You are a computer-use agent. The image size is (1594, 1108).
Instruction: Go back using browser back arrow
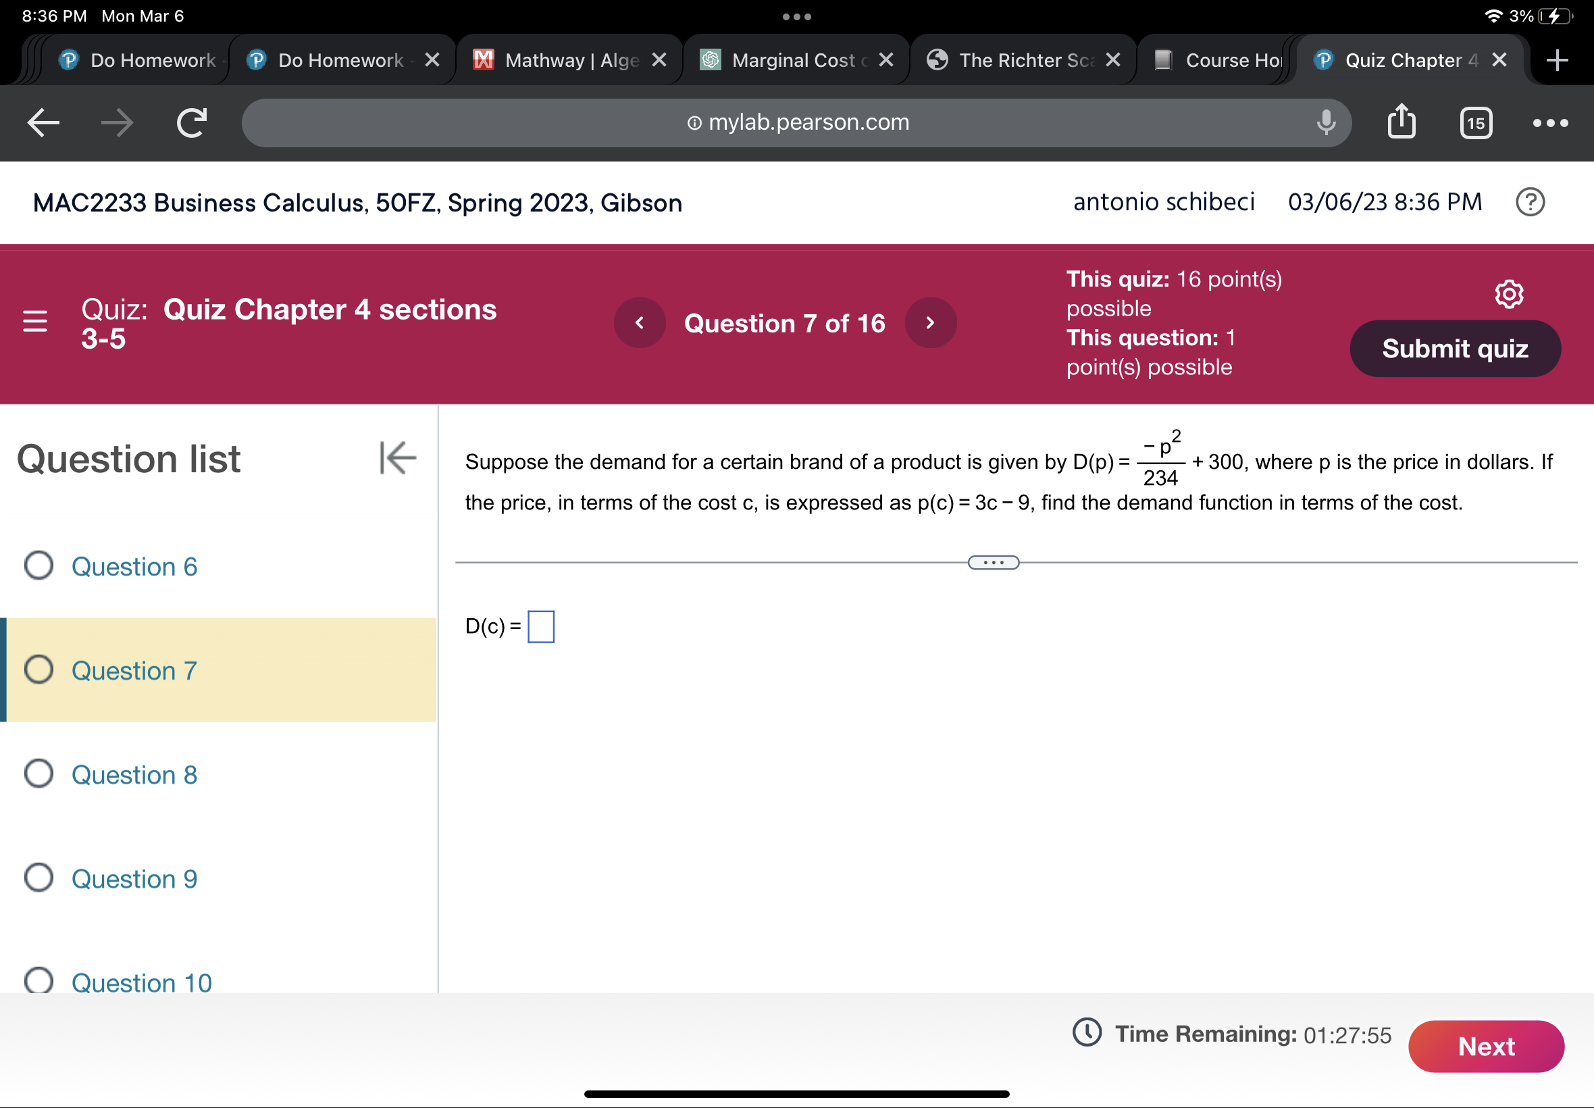(x=44, y=123)
